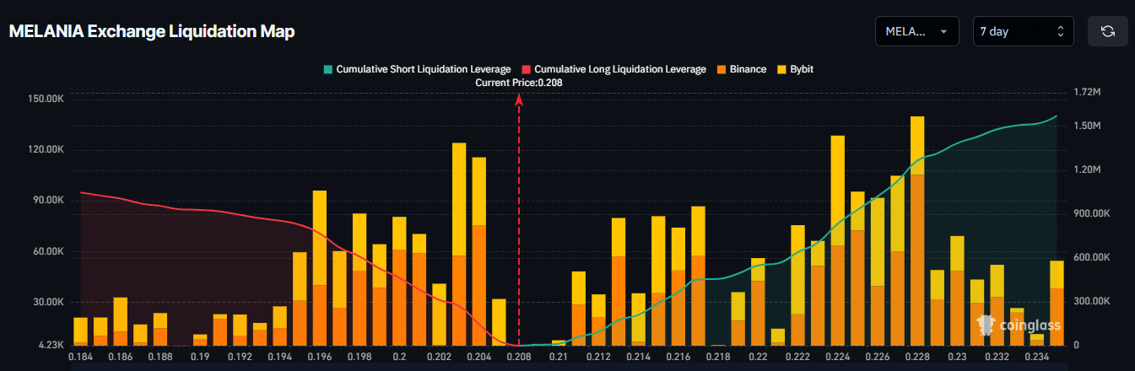The width and height of the screenshot is (1135, 371).
Task: Click the red current price arrowhead
Action: pyautogui.click(x=519, y=100)
